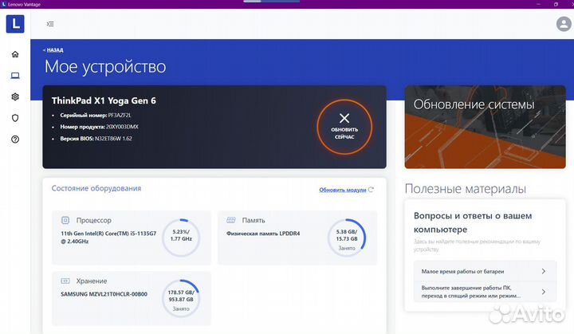
Task: Open the Home page from sidebar
Action: pos(14,54)
